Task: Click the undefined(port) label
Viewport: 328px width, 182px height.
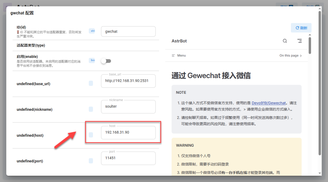Action: (30, 161)
